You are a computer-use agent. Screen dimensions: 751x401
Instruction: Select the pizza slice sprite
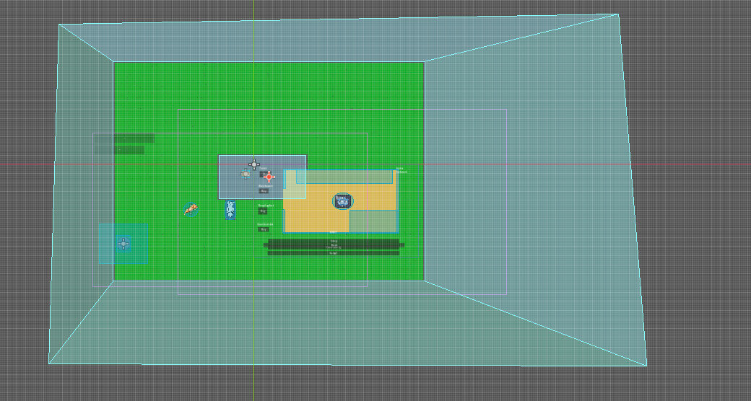point(191,210)
